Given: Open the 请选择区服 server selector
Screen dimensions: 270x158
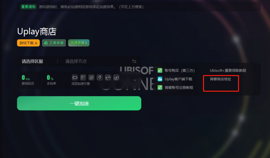Looking at the screenshot, I should 32,61.
